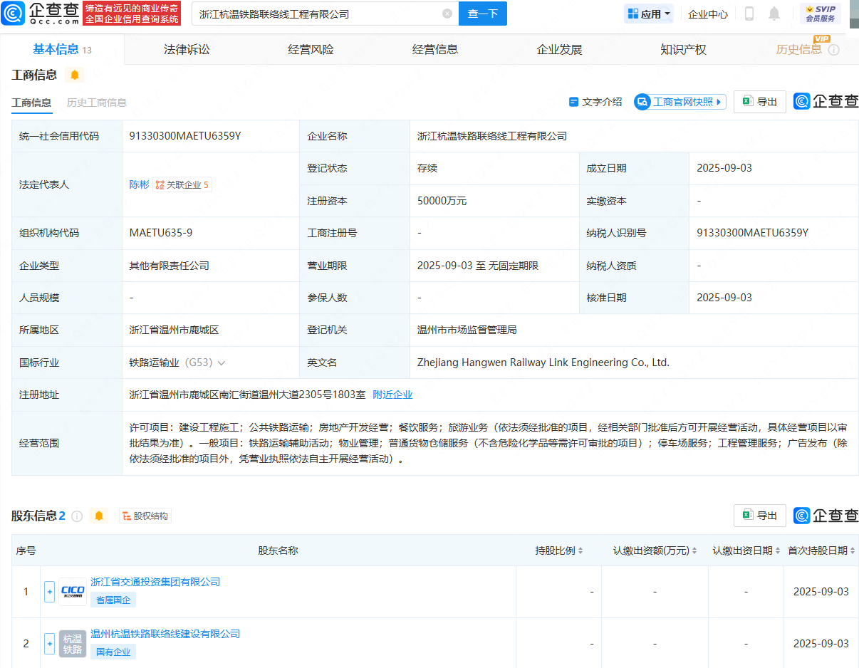Sort by 持股比例 column
The width and height of the screenshot is (859, 668).
pos(559,550)
